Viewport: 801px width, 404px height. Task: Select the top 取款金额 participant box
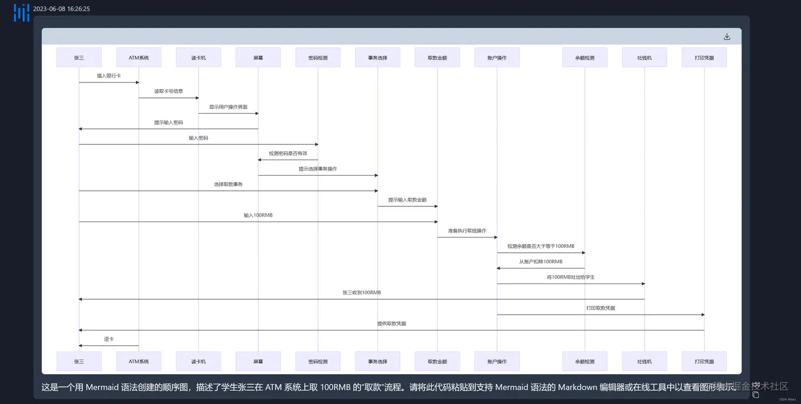click(438, 58)
